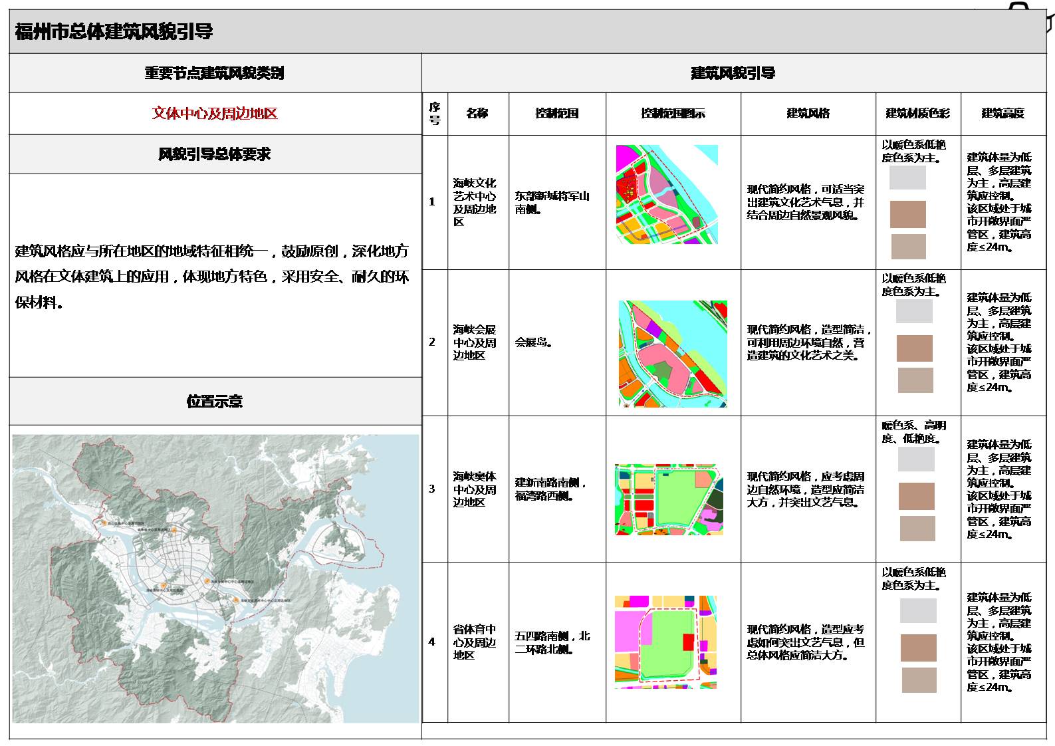This screenshot has height=746, width=1055.
Task: Open the 海峡奥体中心 control range map thumbnail
Action: pyautogui.click(x=669, y=499)
